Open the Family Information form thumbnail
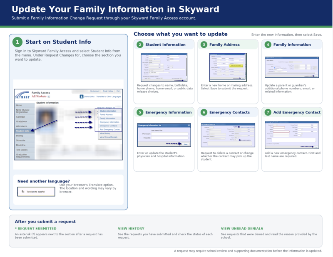Image resolution: width=333 pixels, height=257 pixels. coord(292,67)
